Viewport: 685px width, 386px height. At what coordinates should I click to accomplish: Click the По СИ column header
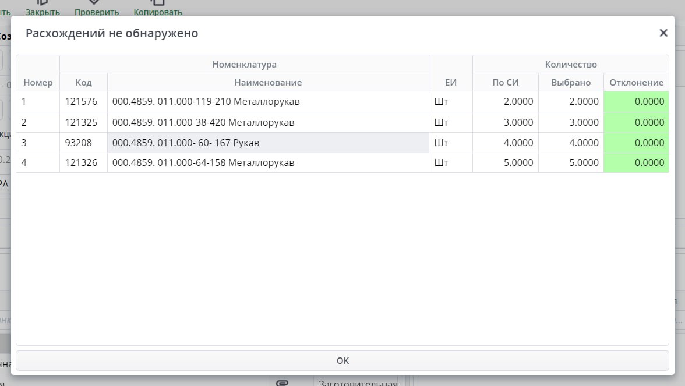(505, 82)
